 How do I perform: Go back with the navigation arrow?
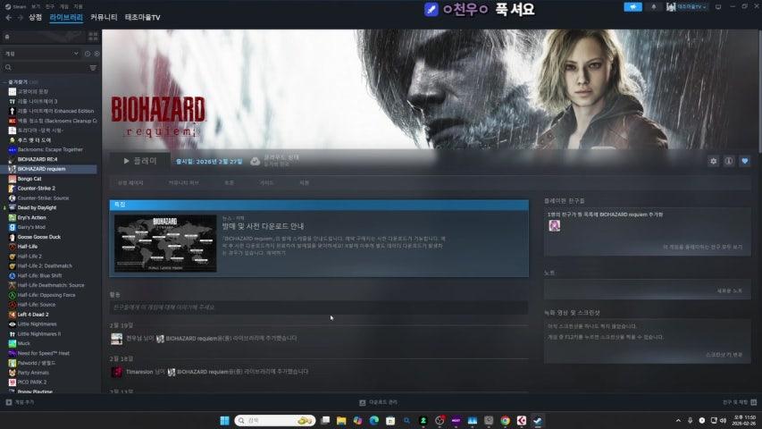[x=8, y=17]
